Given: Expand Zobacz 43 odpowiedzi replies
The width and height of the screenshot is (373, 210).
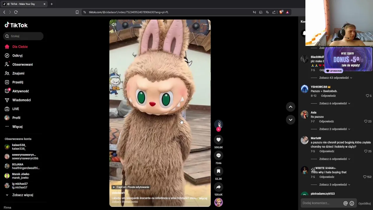Looking at the screenshot, I should tap(336, 78).
